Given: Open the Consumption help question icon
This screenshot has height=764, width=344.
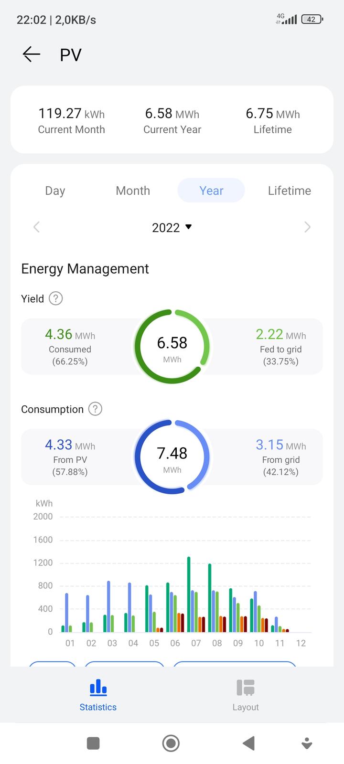Looking at the screenshot, I should (x=96, y=409).
